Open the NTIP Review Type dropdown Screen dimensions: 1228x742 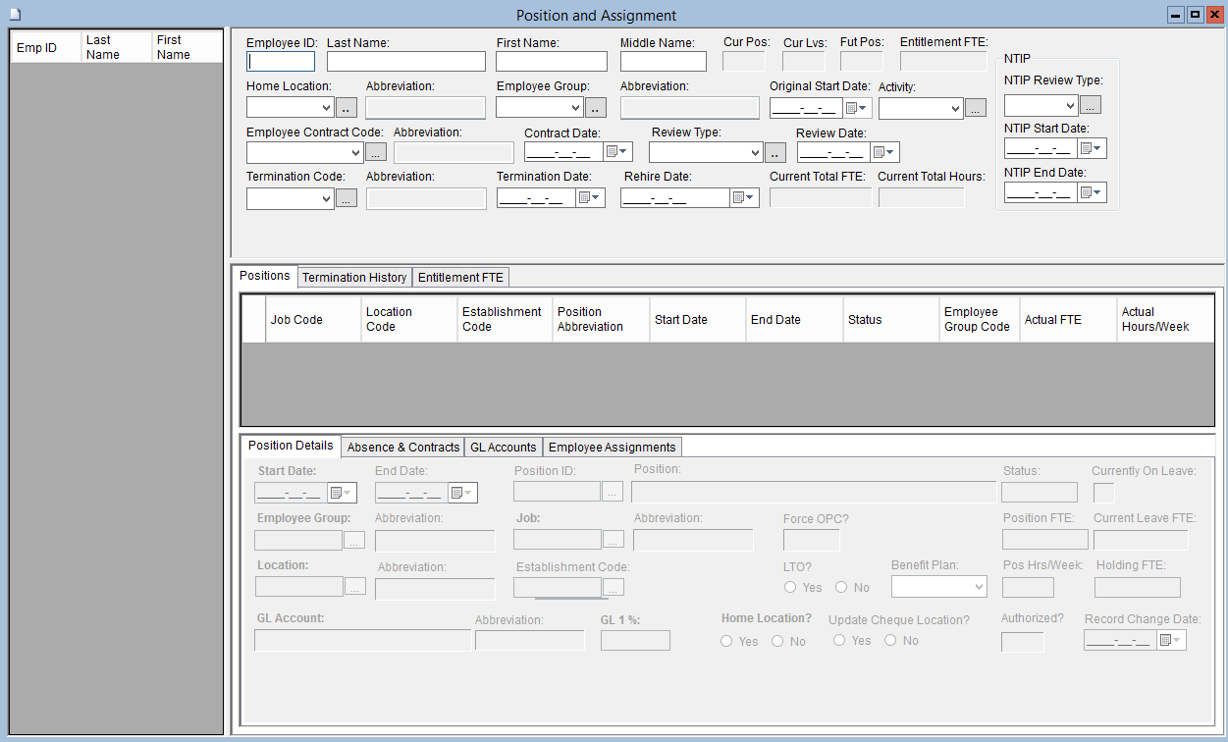click(1069, 104)
